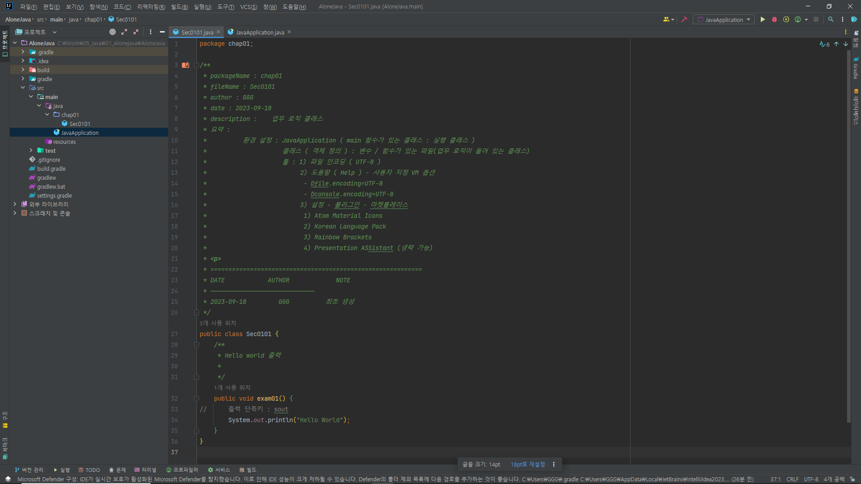Toggle the rendered doc view gutter icon
Image resolution: width=861 pixels, height=484 pixels.
point(186,65)
